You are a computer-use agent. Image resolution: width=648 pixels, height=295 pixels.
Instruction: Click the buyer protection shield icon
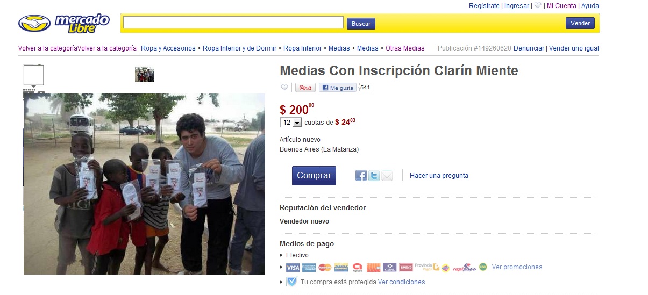tap(291, 282)
